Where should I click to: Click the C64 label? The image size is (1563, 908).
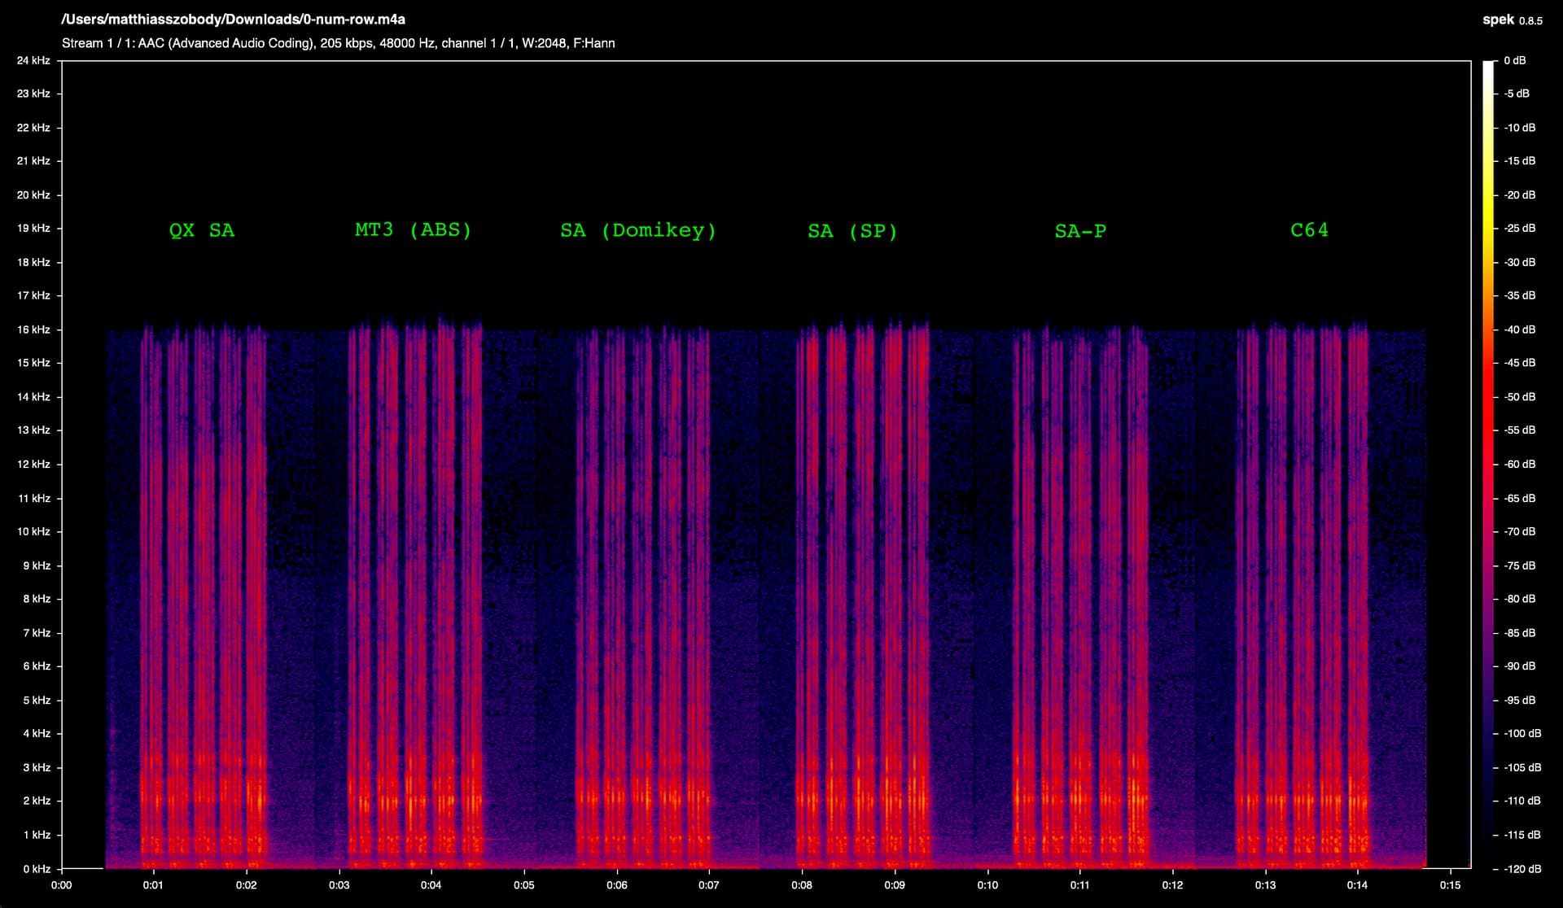tap(1309, 230)
